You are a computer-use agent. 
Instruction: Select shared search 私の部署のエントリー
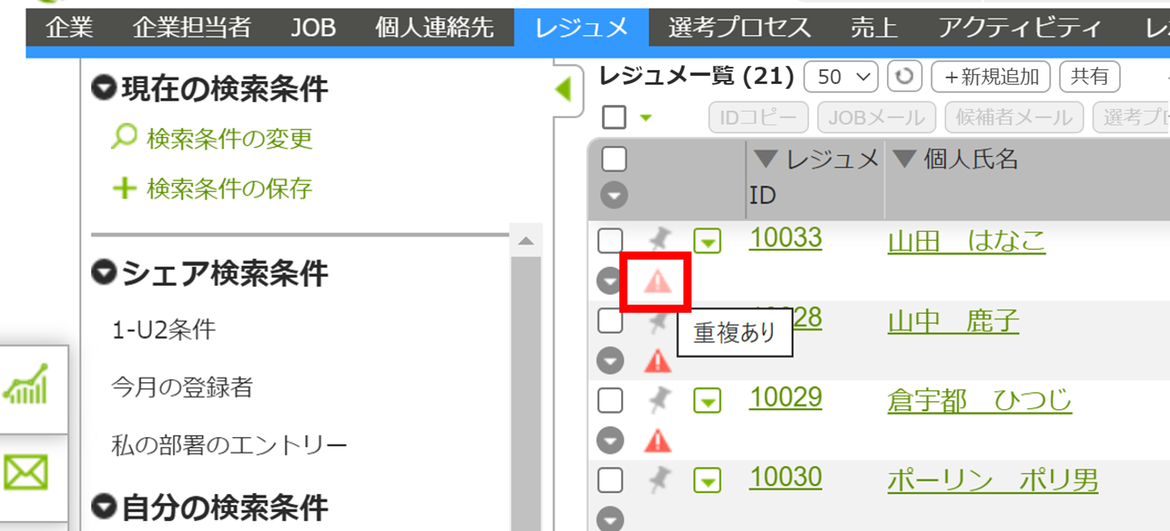229,445
